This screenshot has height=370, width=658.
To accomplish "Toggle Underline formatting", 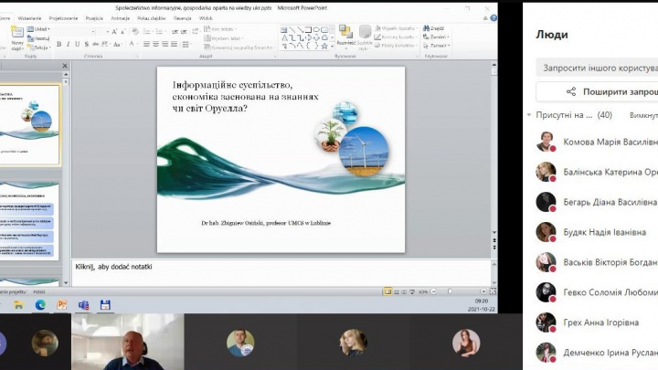I will pyautogui.click(x=77, y=44).
